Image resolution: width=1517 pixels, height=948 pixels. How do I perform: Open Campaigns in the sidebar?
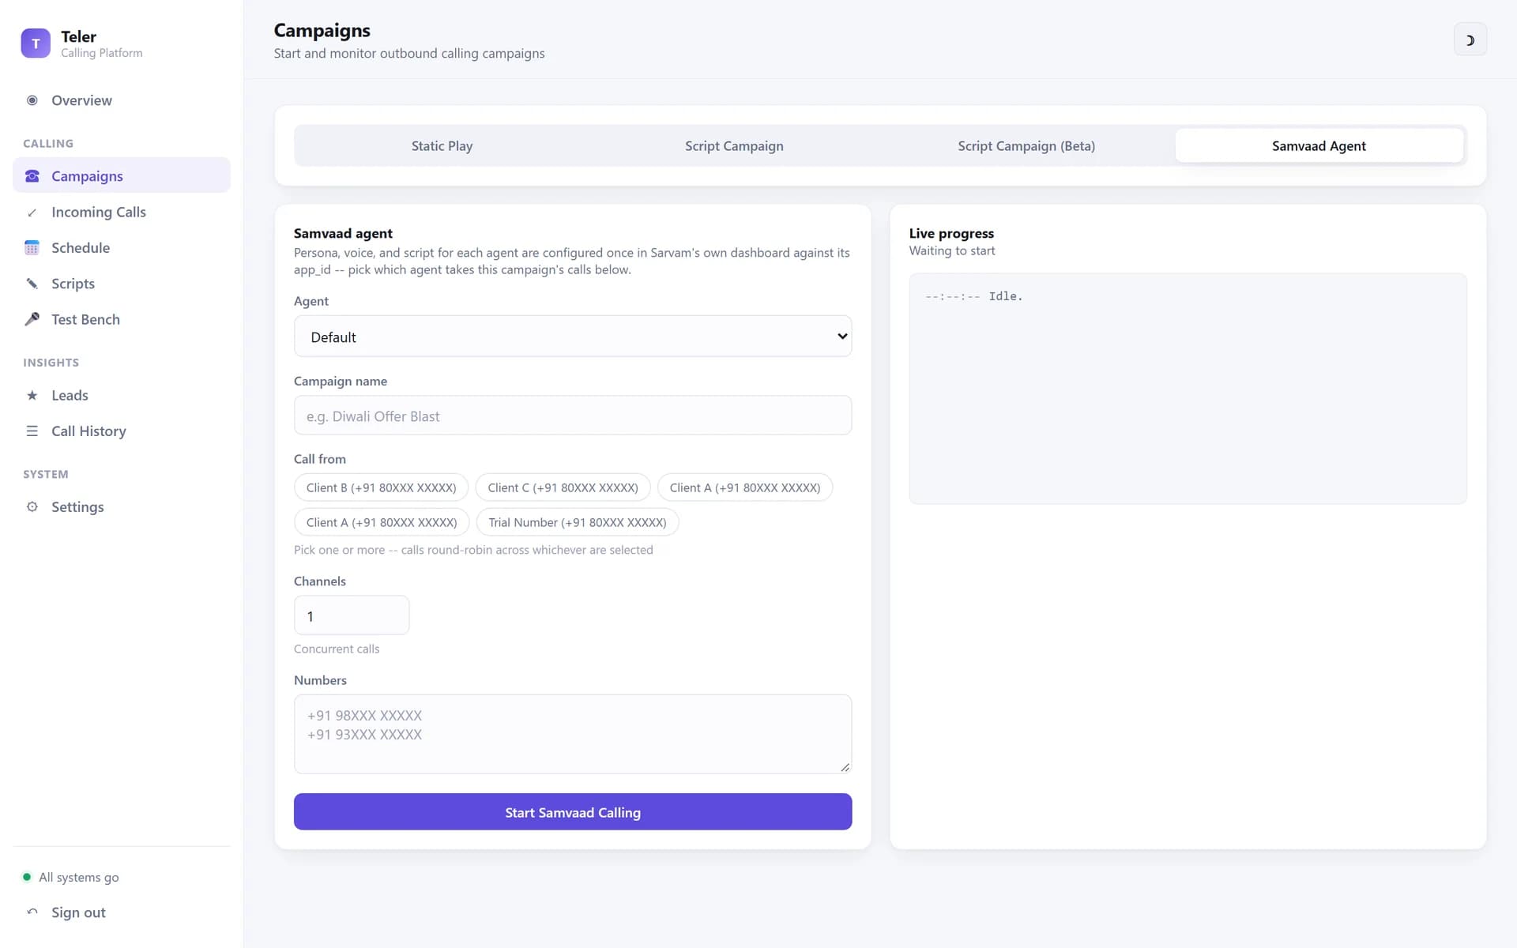[122, 175]
